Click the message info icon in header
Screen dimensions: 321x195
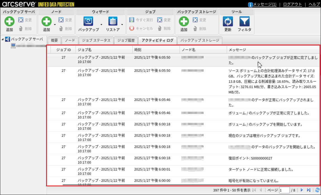point(251,4)
